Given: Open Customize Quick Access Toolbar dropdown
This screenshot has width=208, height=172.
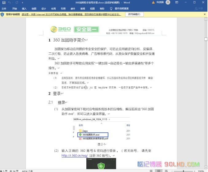Looking at the screenshot, I should pyautogui.click(x=22, y=2).
